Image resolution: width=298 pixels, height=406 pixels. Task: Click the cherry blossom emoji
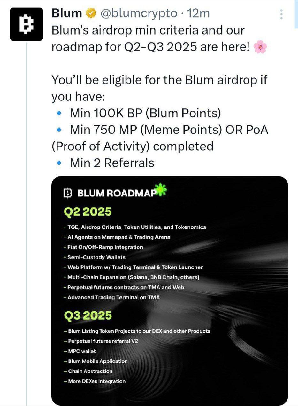coord(260,48)
